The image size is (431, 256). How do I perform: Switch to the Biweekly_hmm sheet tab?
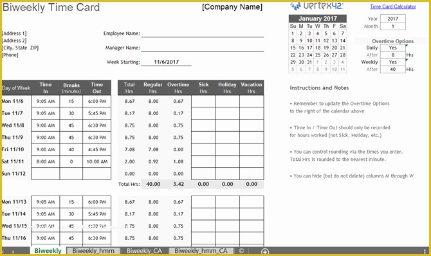coord(93,251)
